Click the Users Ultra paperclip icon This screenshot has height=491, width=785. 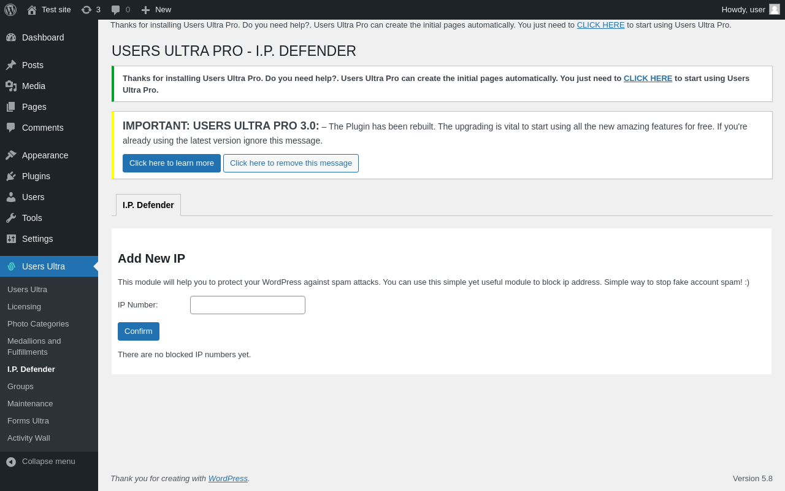tap(11, 266)
